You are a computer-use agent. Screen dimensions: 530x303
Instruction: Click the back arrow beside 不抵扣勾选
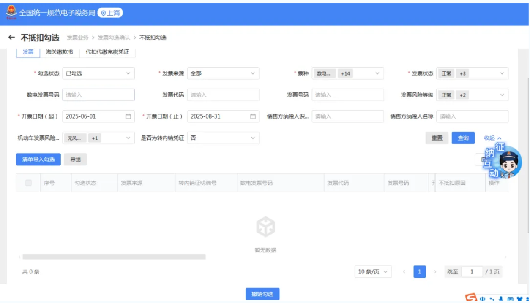coord(12,38)
